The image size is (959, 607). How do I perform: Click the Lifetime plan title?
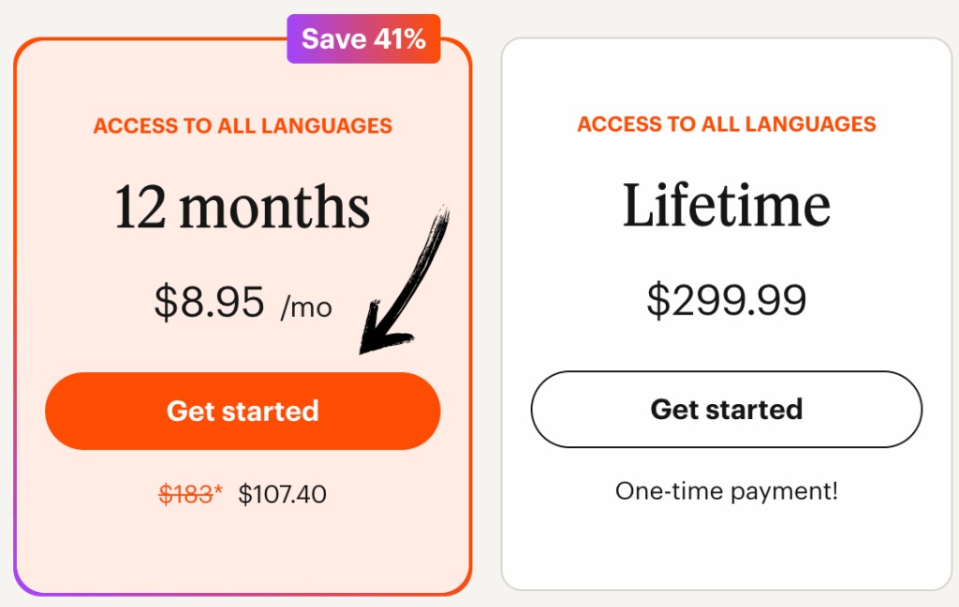[727, 204]
